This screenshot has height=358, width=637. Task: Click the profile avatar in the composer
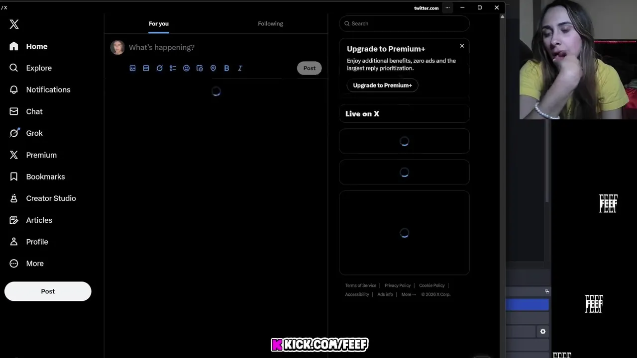(117, 47)
